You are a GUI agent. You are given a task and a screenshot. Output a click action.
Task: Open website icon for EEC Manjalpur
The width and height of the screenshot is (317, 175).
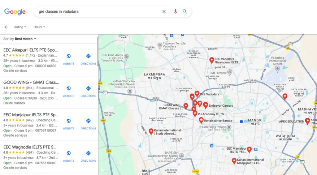(68, 121)
